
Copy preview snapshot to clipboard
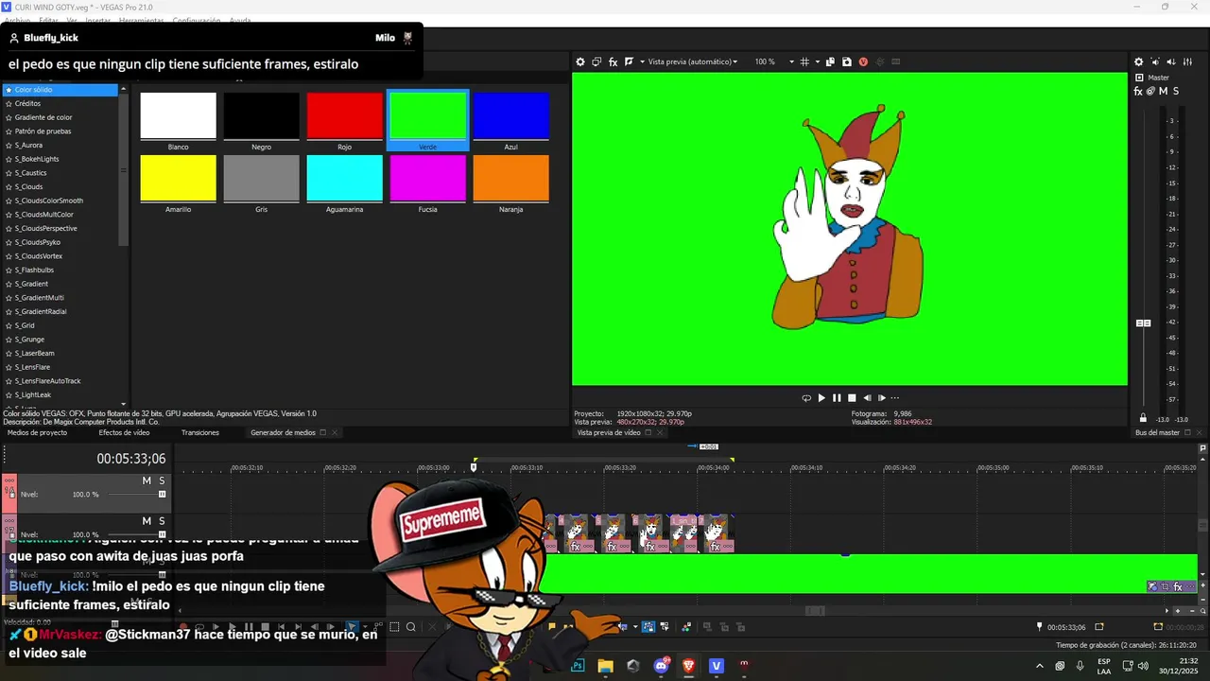click(x=830, y=61)
